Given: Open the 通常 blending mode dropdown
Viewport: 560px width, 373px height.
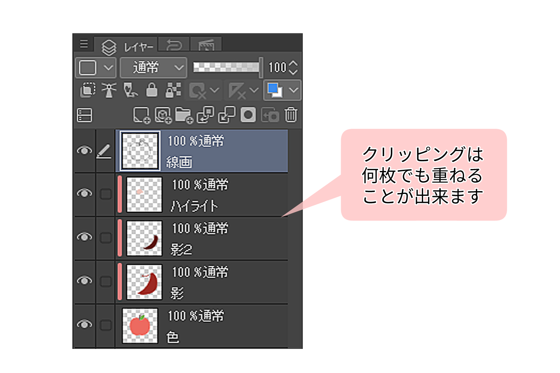Looking at the screenshot, I should coord(154,68).
